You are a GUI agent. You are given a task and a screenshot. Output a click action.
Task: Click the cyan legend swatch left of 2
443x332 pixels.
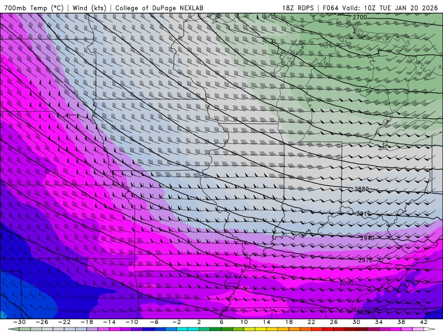(193, 329)
